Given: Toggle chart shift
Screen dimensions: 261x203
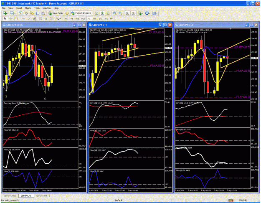Looking at the screenshot, I should [x=133, y=13].
